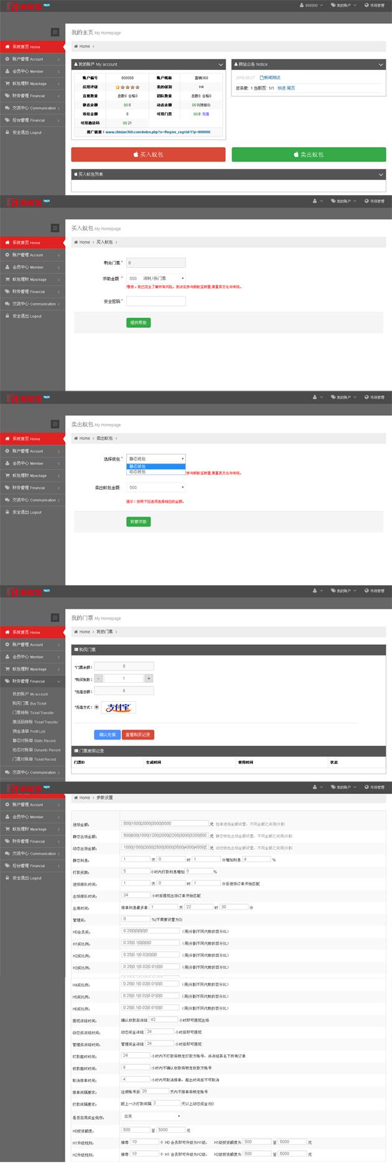Click 我的账户 tag in header above 我的门票
Image resolution: width=392 pixels, height=1164 pixels.
(x=342, y=591)
